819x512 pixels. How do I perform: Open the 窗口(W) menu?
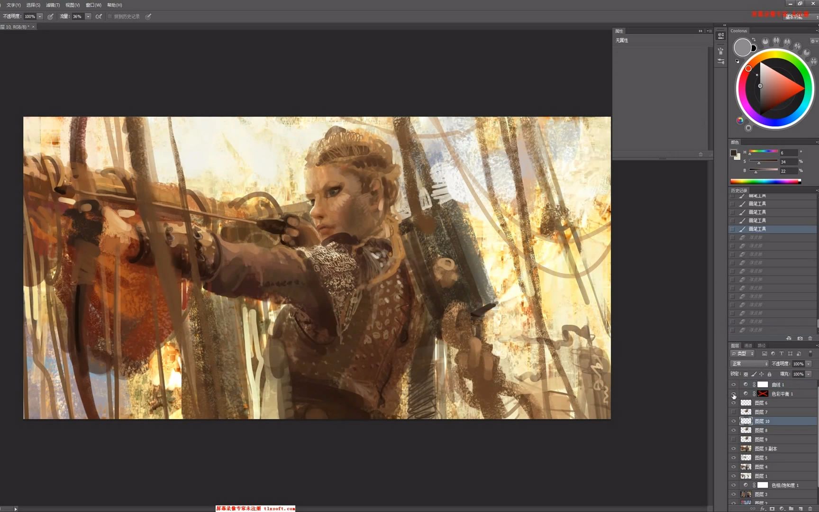(x=93, y=5)
